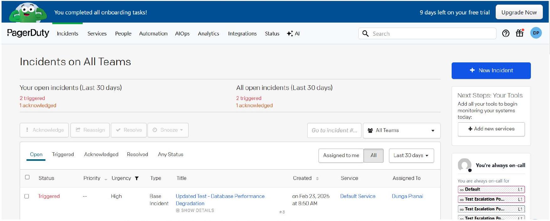Open the All Teams dropdown

(402, 130)
